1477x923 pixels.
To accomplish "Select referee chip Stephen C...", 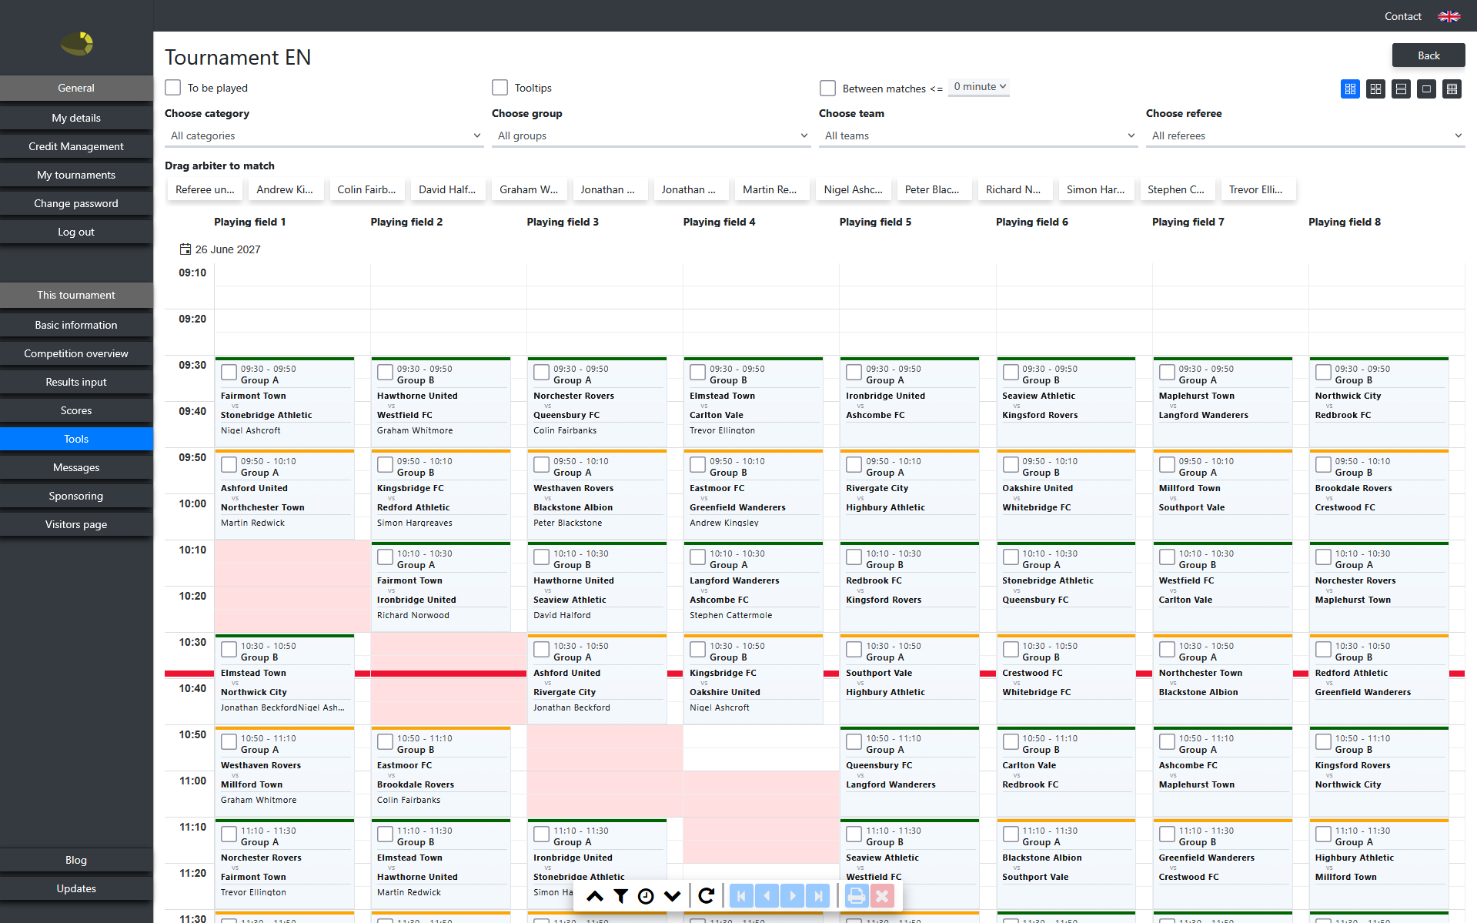I will click(x=1177, y=189).
